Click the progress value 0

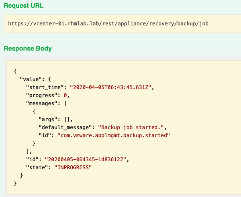[65, 95]
